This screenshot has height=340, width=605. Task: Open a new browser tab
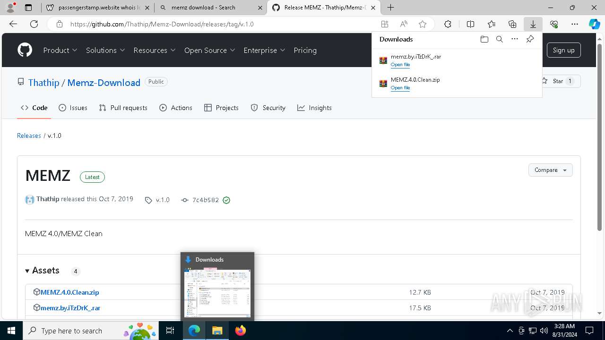click(x=390, y=8)
